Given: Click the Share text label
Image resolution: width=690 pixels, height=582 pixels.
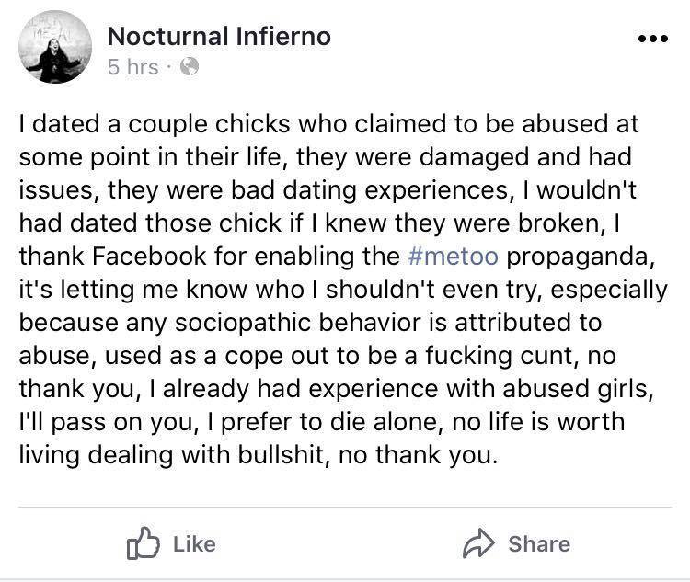Looking at the screenshot, I should (539, 544).
